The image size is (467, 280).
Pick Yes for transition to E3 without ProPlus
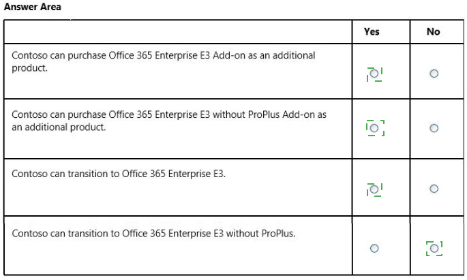click(x=374, y=248)
